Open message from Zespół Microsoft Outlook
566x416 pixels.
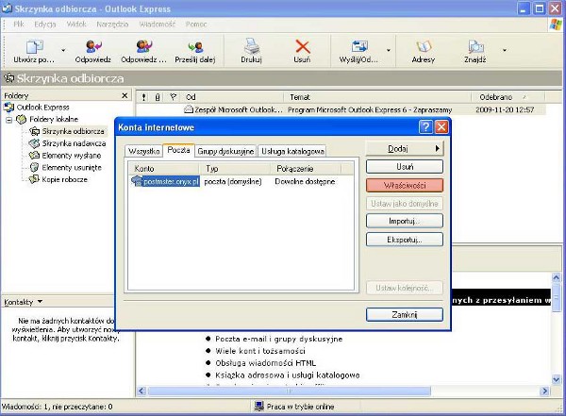341,109
